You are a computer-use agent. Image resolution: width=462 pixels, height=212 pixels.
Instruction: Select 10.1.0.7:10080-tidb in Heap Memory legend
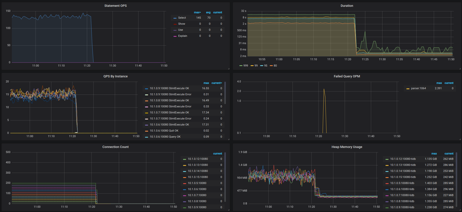pyautogui.click(x=402, y=195)
